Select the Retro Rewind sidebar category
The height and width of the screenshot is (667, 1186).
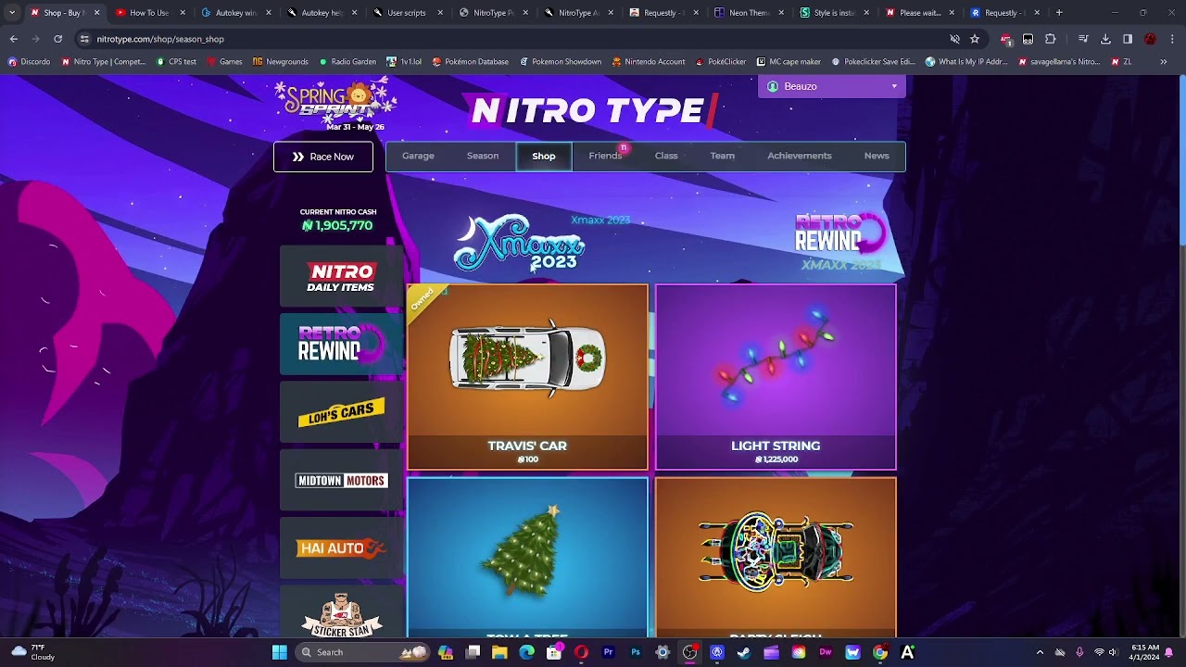[341, 344]
